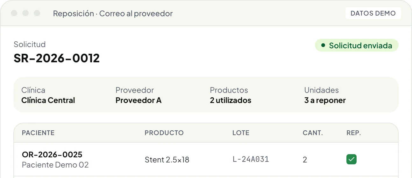Click the first gray window control dot

[14, 13]
